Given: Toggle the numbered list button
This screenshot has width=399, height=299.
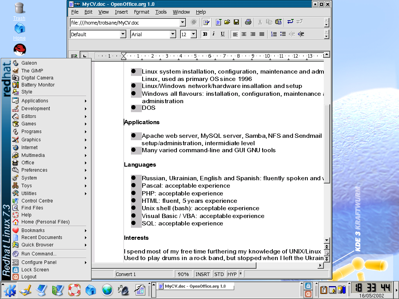Looking at the screenshot, I should coord(274,34).
